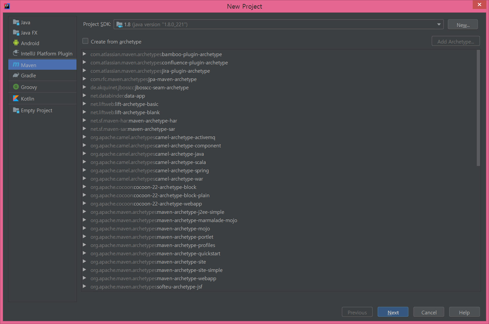Select lift-archetype-blank row
Image resolution: width=489 pixels, height=324 pixels.
coord(279,112)
